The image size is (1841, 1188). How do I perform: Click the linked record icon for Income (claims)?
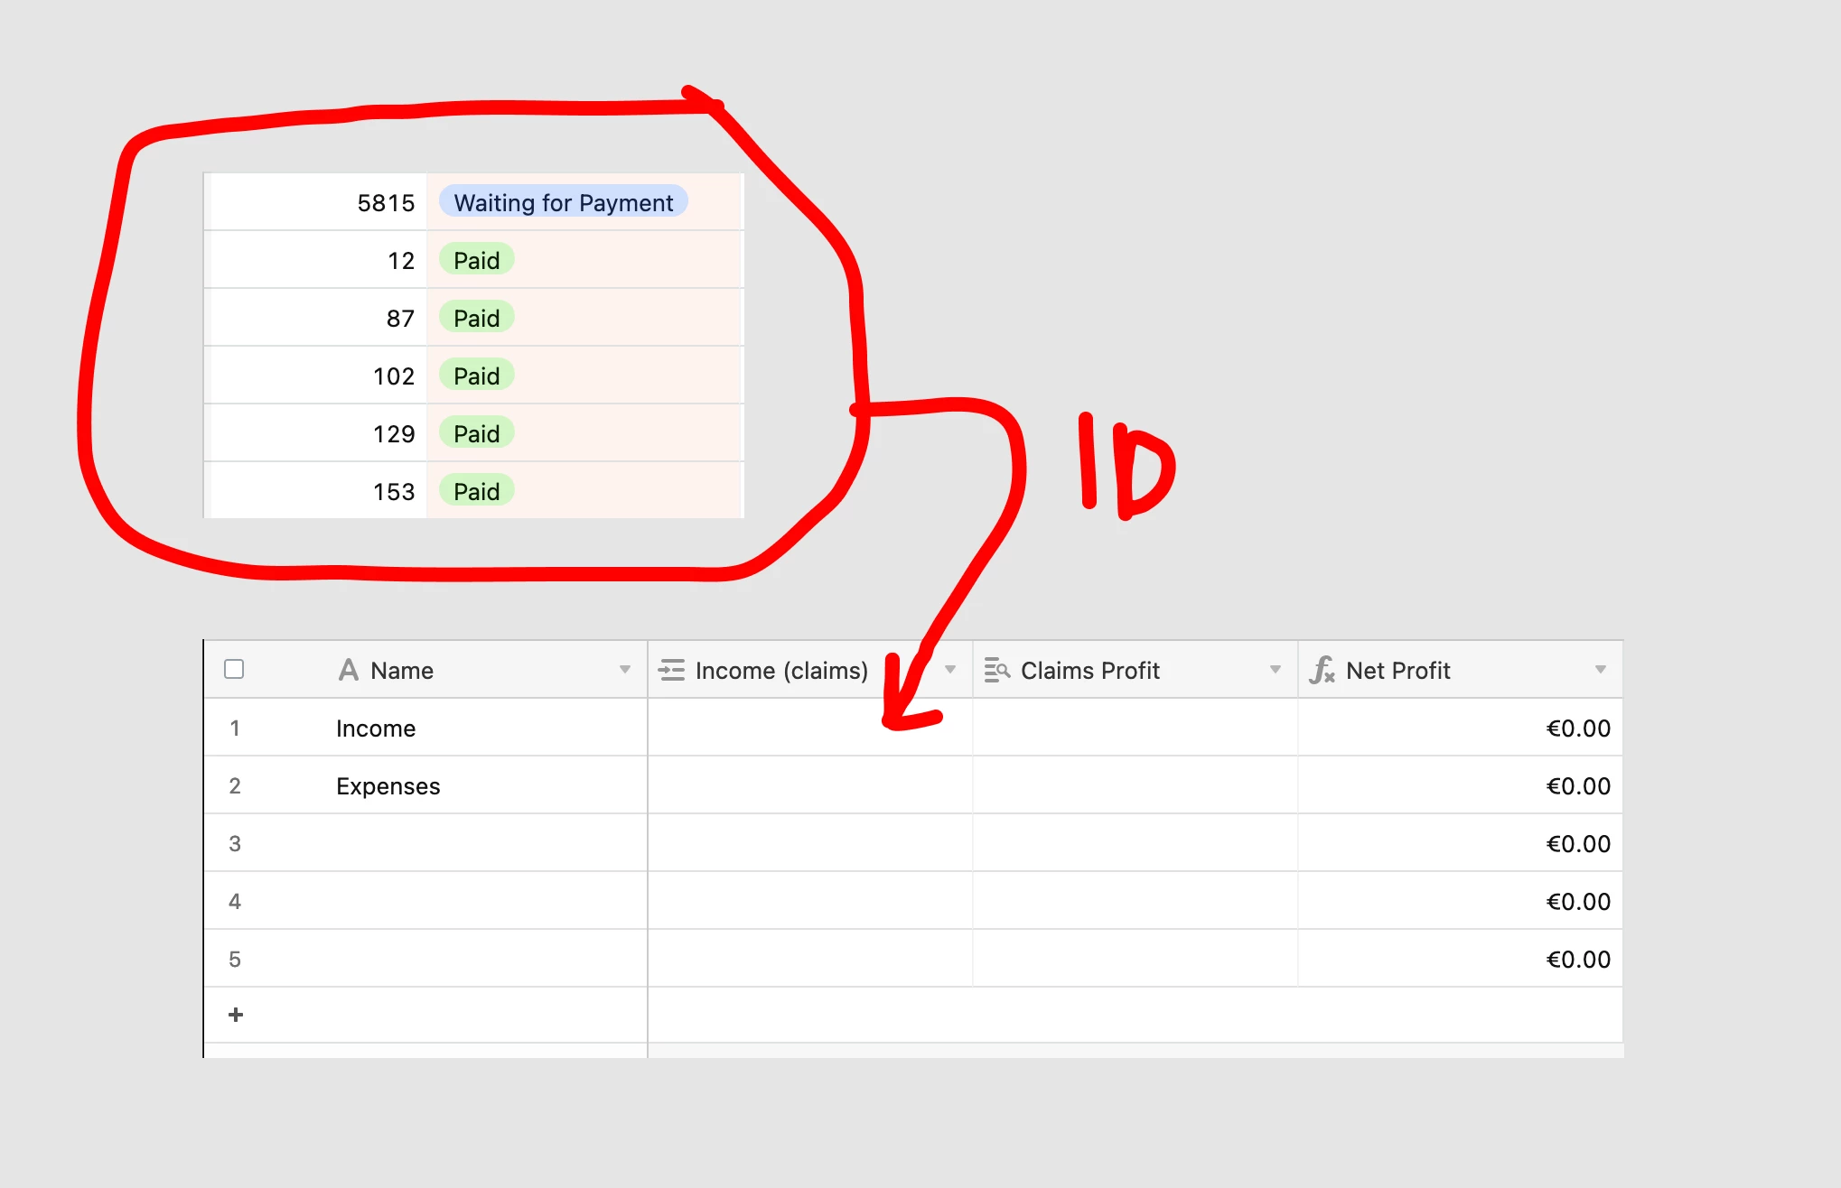(x=671, y=670)
